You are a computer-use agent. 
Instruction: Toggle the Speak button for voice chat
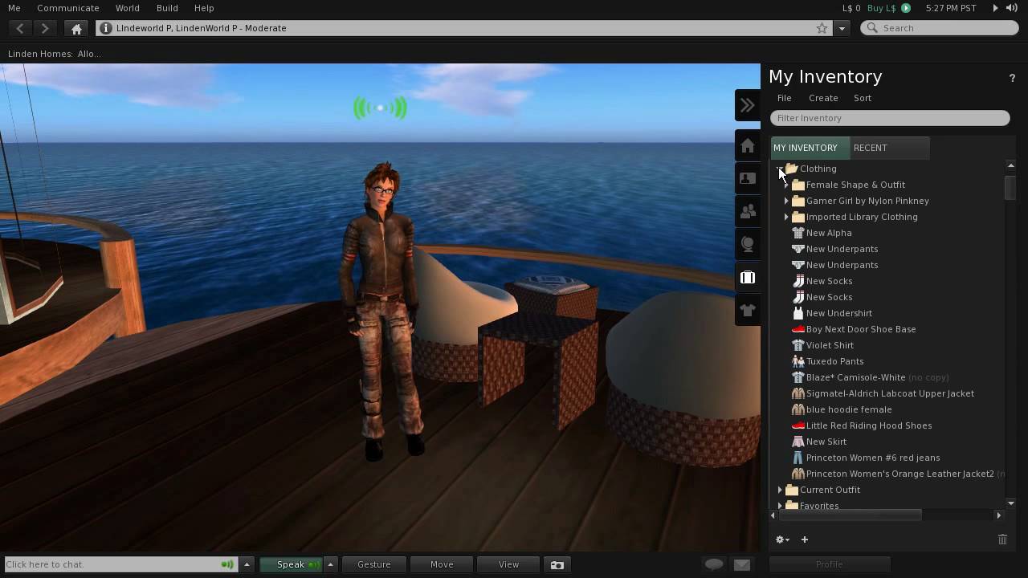click(x=291, y=564)
